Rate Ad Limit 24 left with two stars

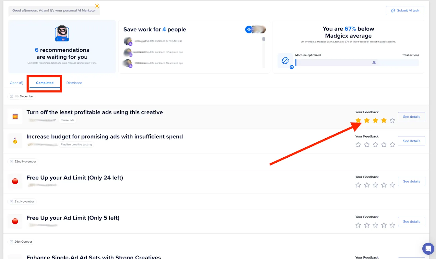(367, 185)
